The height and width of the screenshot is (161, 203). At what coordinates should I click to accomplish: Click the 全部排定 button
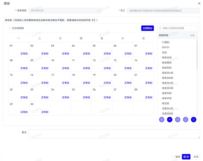(147, 28)
